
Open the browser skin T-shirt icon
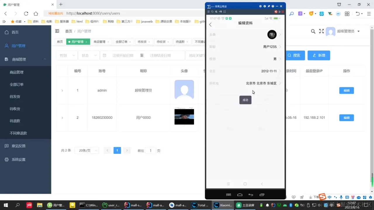click(x=339, y=5)
